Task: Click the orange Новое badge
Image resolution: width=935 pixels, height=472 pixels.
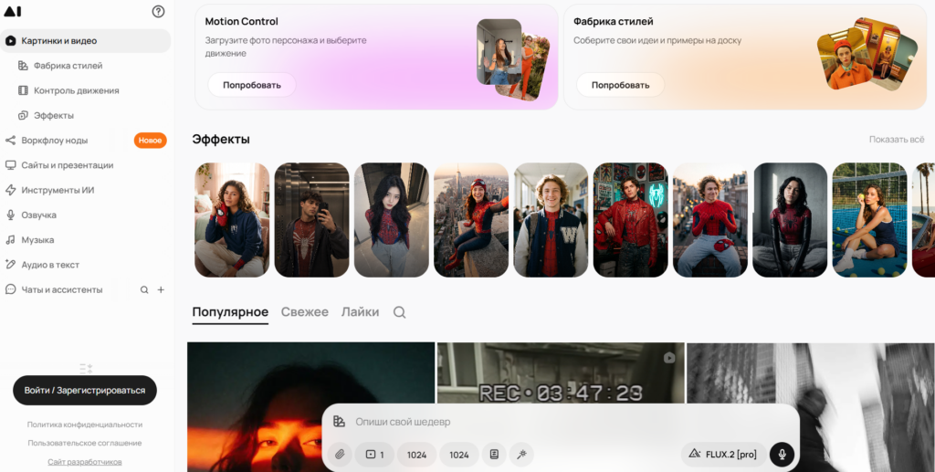Action: click(x=151, y=141)
